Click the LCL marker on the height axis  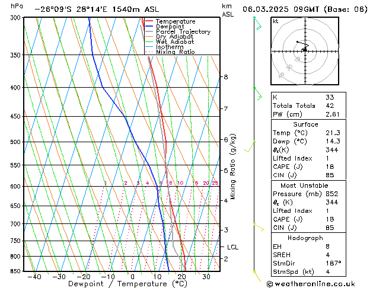point(232,247)
